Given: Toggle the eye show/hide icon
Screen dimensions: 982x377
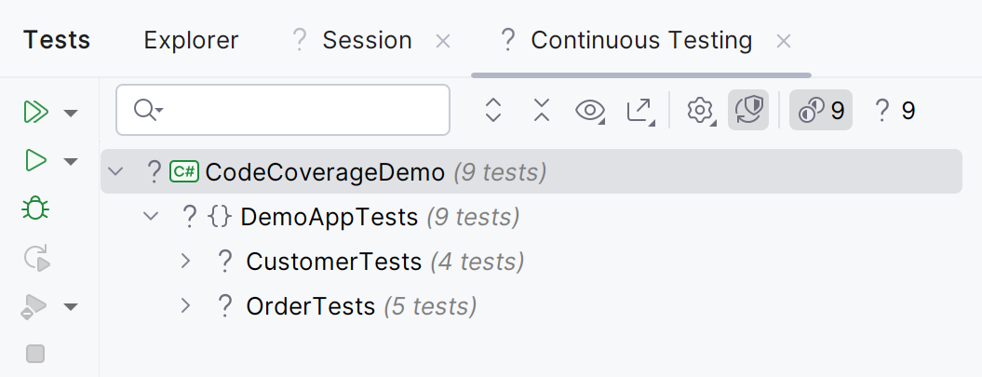Looking at the screenshot, I should pyautogui.click(x=590, y=111).
